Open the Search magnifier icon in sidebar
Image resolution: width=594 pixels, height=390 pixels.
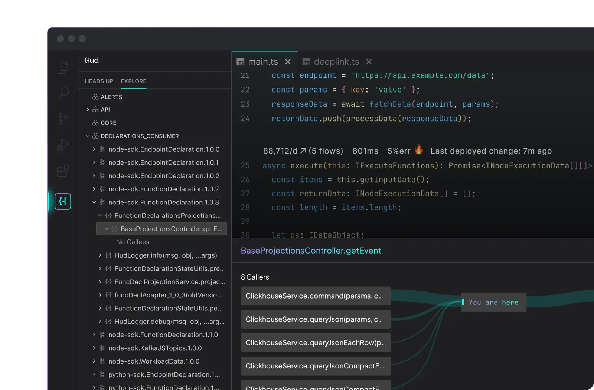63,93
